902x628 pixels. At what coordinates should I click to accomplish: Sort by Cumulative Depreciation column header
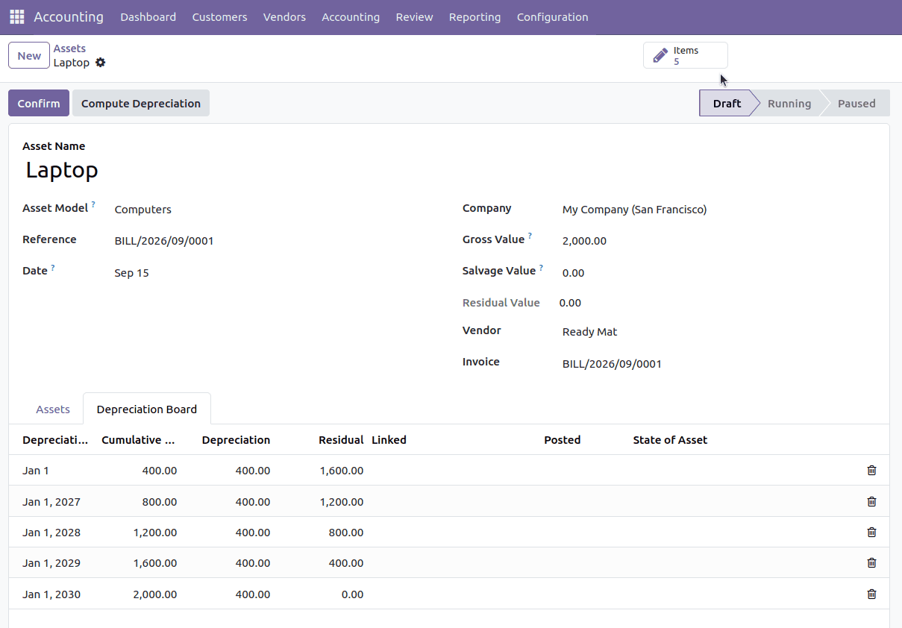click(139, 440)
